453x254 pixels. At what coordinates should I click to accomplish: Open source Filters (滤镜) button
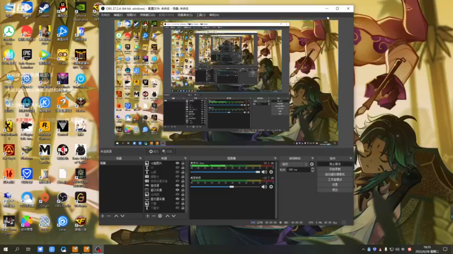click(x=167, y=151)
